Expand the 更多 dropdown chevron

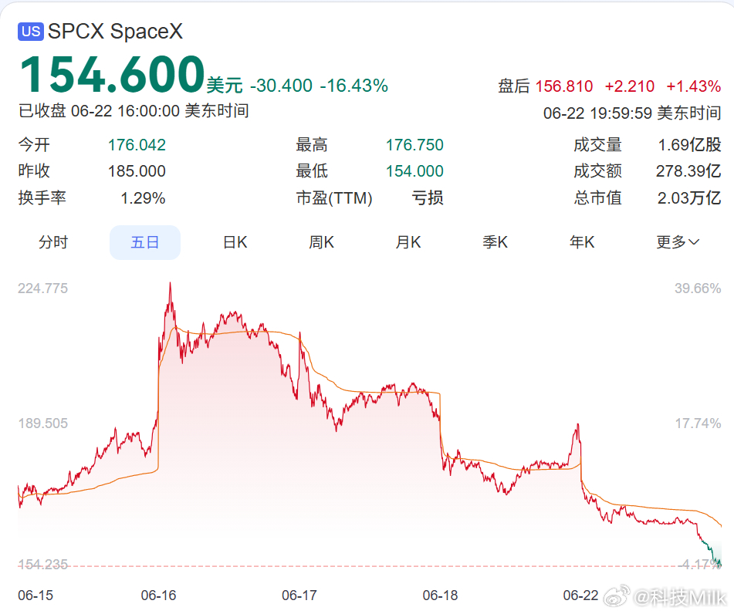694,242
